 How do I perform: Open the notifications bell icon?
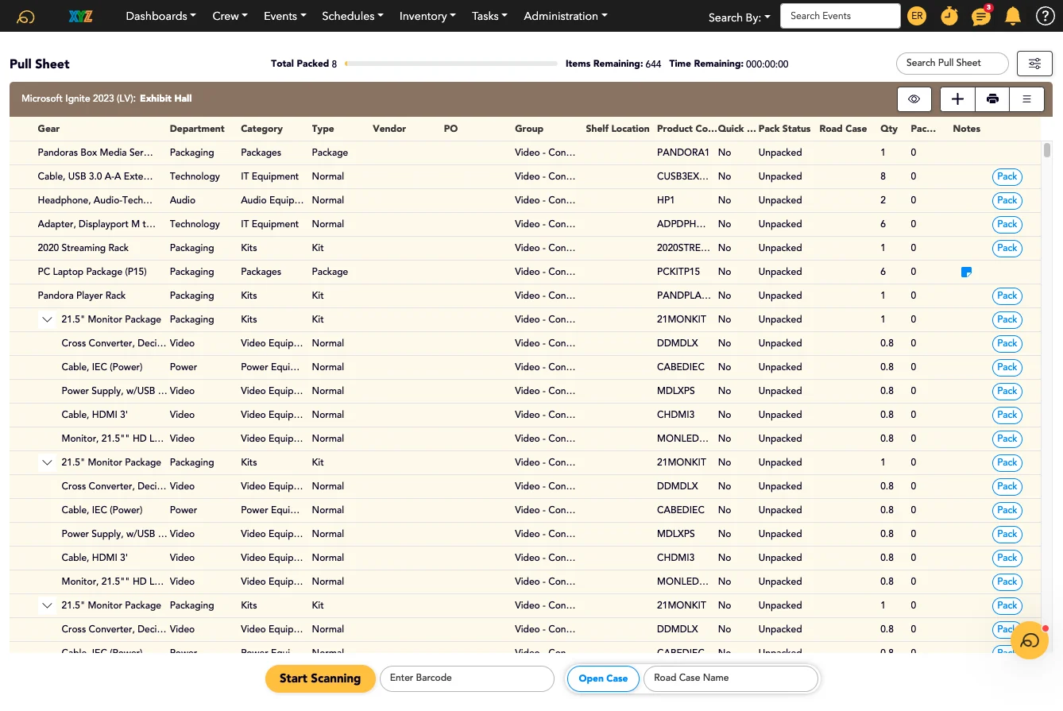1013,16
